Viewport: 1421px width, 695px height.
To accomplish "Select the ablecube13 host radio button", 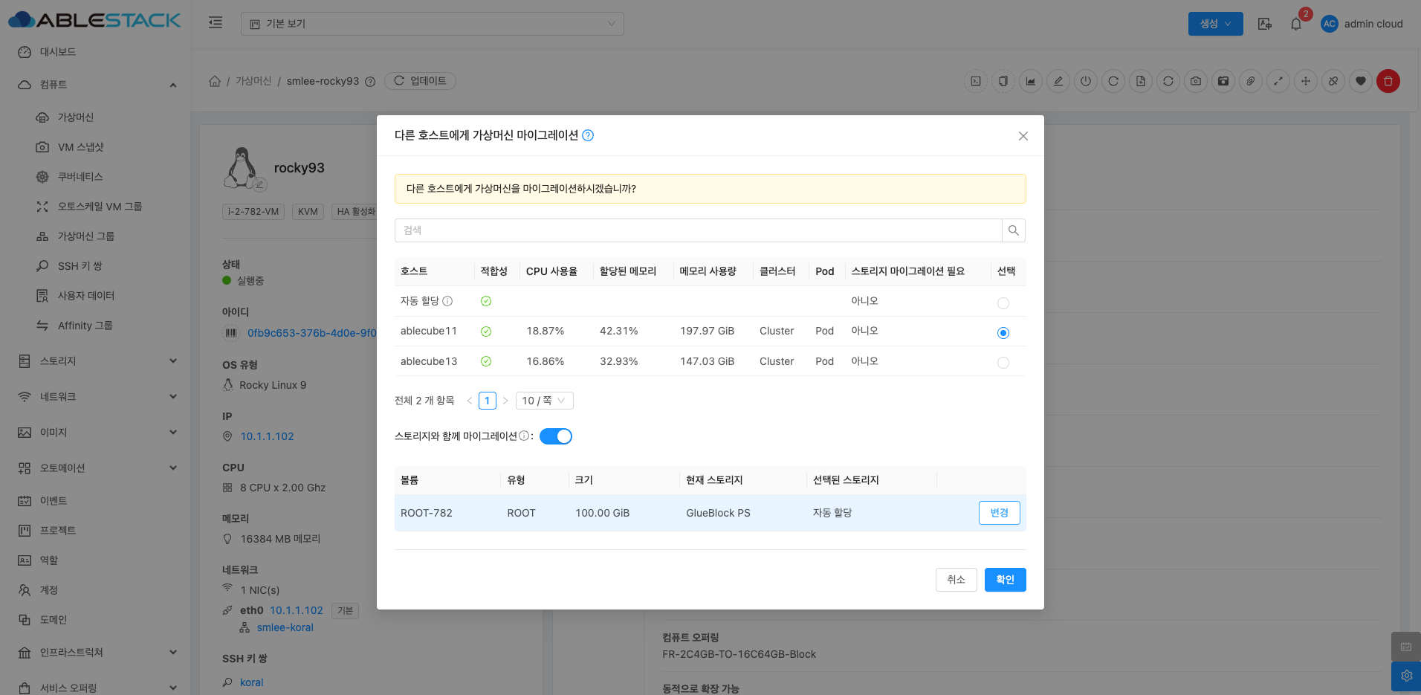I will click(1003, 363).
